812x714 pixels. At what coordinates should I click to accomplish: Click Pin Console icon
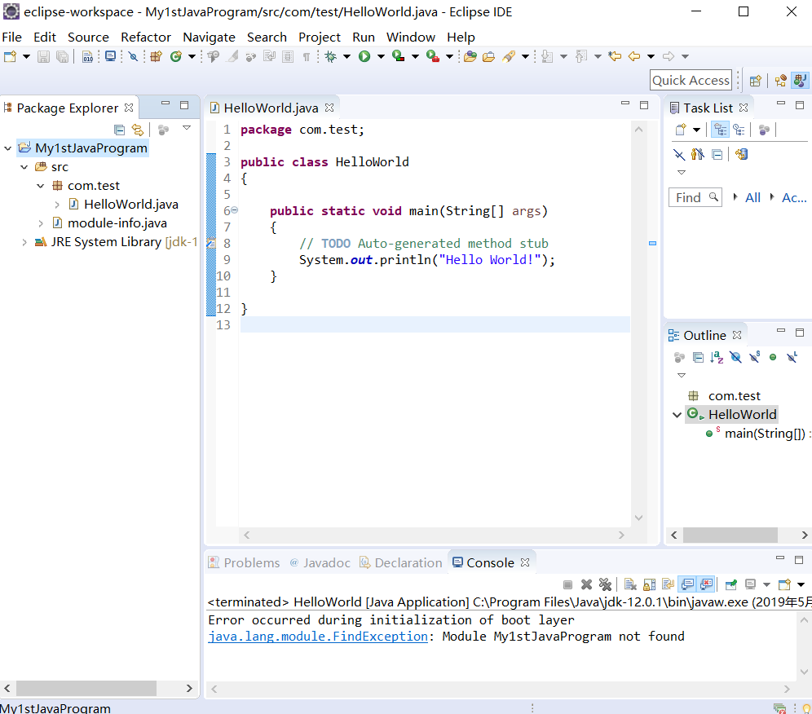[731, 584]
